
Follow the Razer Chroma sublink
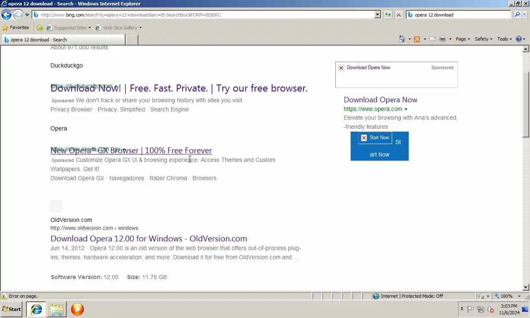[x=168, y=178]
